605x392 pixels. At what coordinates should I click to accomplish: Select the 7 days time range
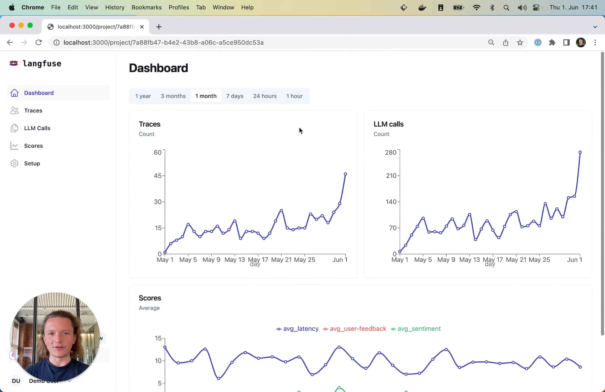[235, 96]
